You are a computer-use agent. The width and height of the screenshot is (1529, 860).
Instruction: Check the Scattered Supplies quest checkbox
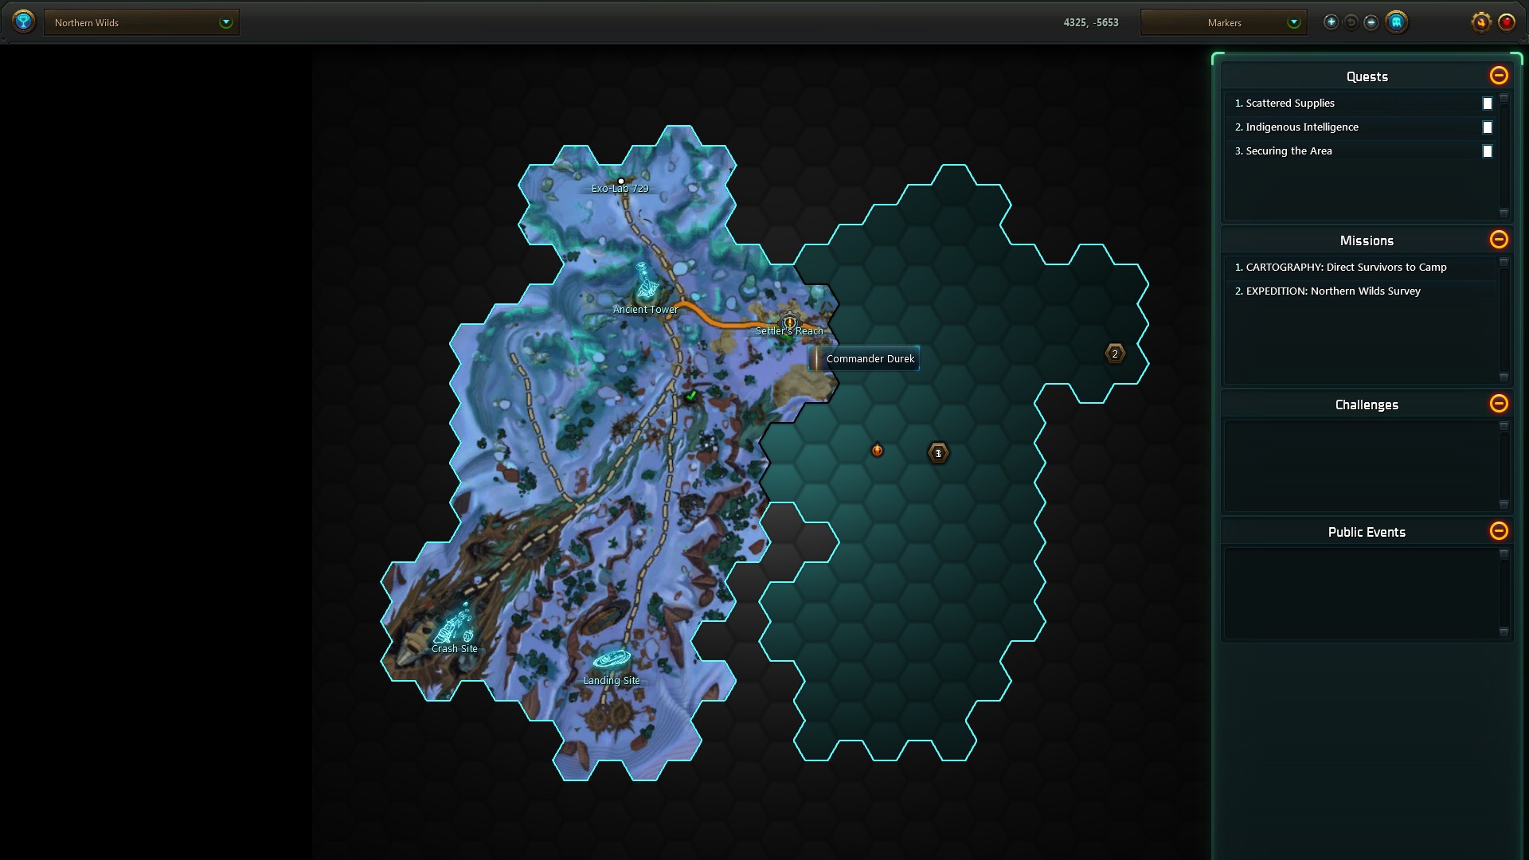point(1487,104)
